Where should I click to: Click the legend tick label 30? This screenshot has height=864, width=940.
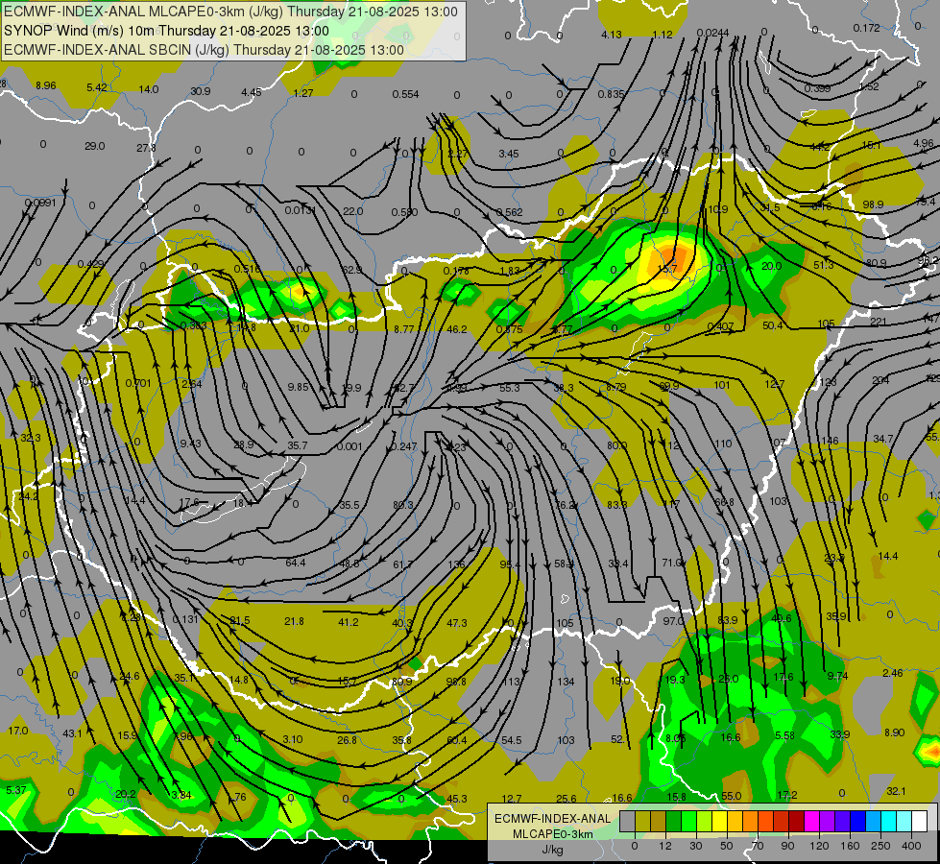coord(696,846)
